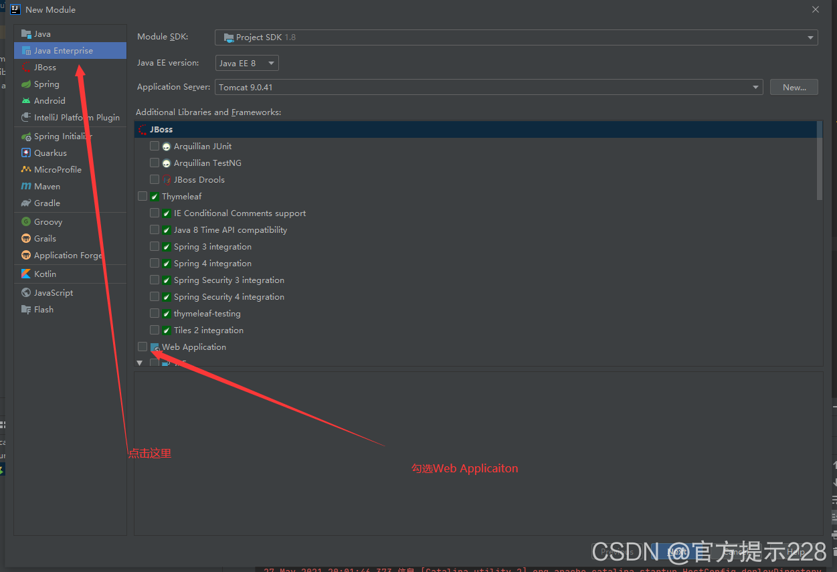This screenshot has height=572, width=837.
Task: Click the JBoss Drools framework icon
Action: point(167,180)
